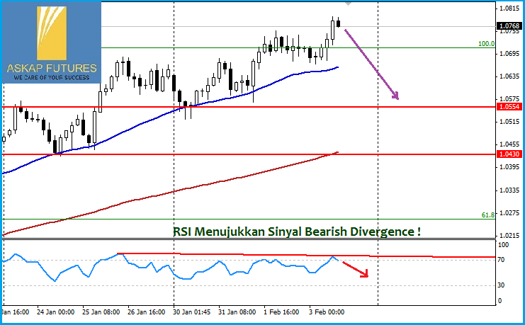Click the dark red long-term moving average
This screenshot has width=525, height=325.
(213, 183)
